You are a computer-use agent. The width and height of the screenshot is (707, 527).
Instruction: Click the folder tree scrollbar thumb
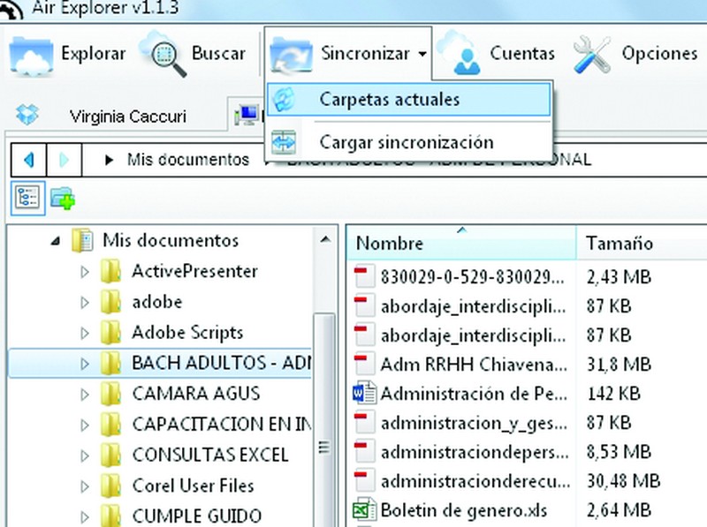click(x=324, y=419)
